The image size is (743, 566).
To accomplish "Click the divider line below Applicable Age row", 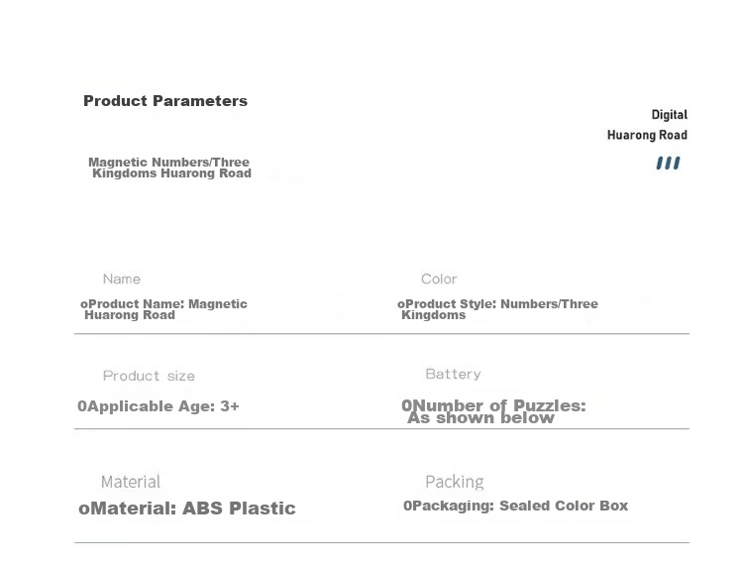I will pos(382,429).
